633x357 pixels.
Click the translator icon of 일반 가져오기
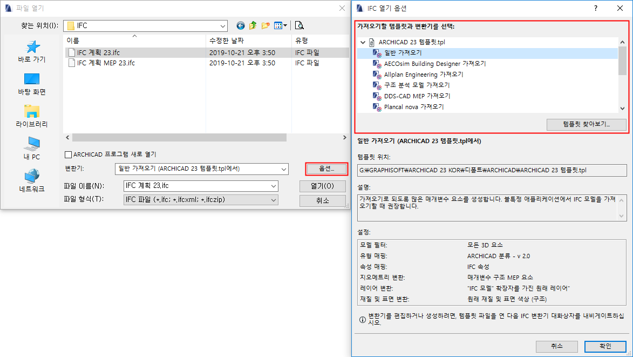coord(377,53)
